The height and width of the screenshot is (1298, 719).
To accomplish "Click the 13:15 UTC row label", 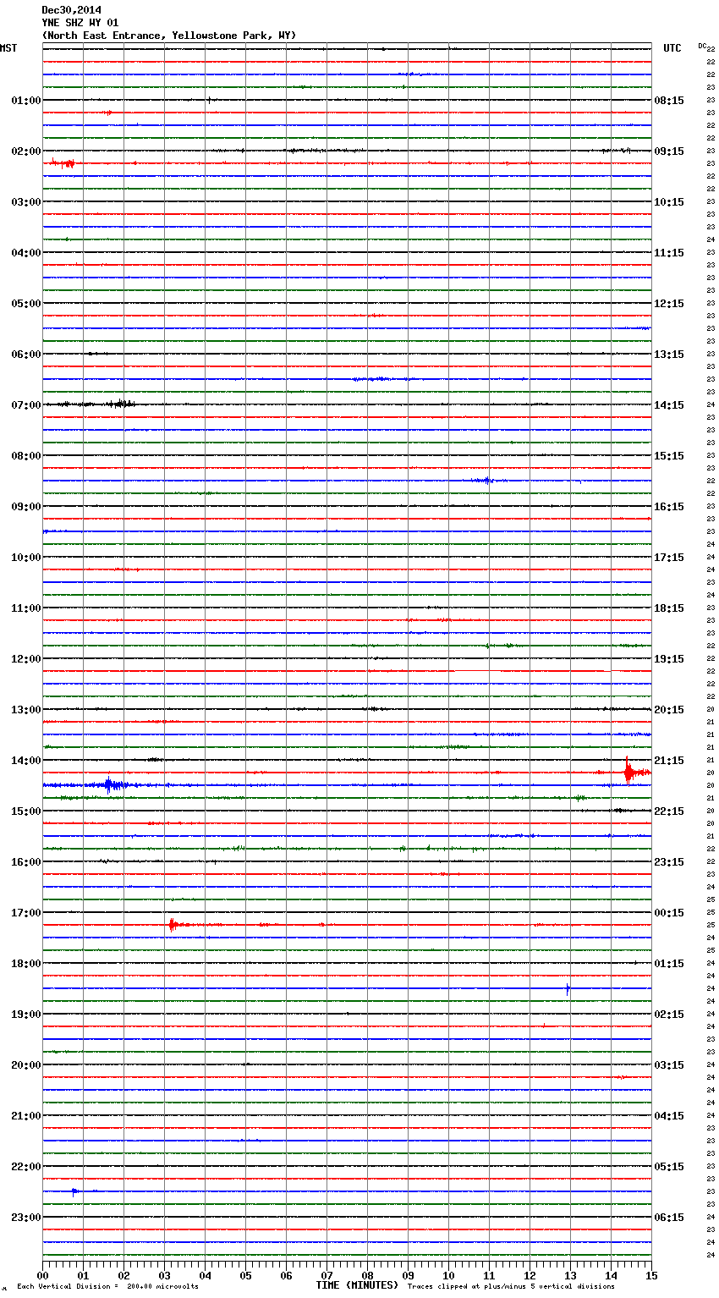I will pos(669,355).
